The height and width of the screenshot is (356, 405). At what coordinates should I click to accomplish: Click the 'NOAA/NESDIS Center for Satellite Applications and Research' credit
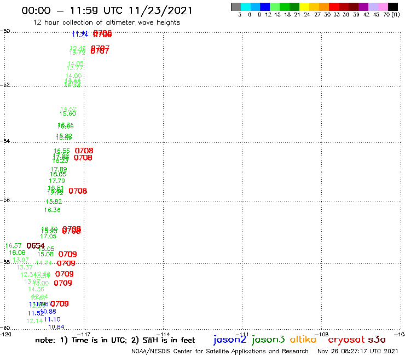[220, 352]
